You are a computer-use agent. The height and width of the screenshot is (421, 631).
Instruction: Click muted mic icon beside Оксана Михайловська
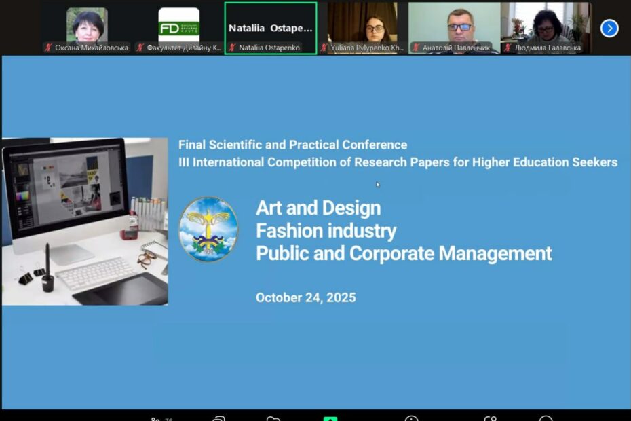tap(48, 48)
